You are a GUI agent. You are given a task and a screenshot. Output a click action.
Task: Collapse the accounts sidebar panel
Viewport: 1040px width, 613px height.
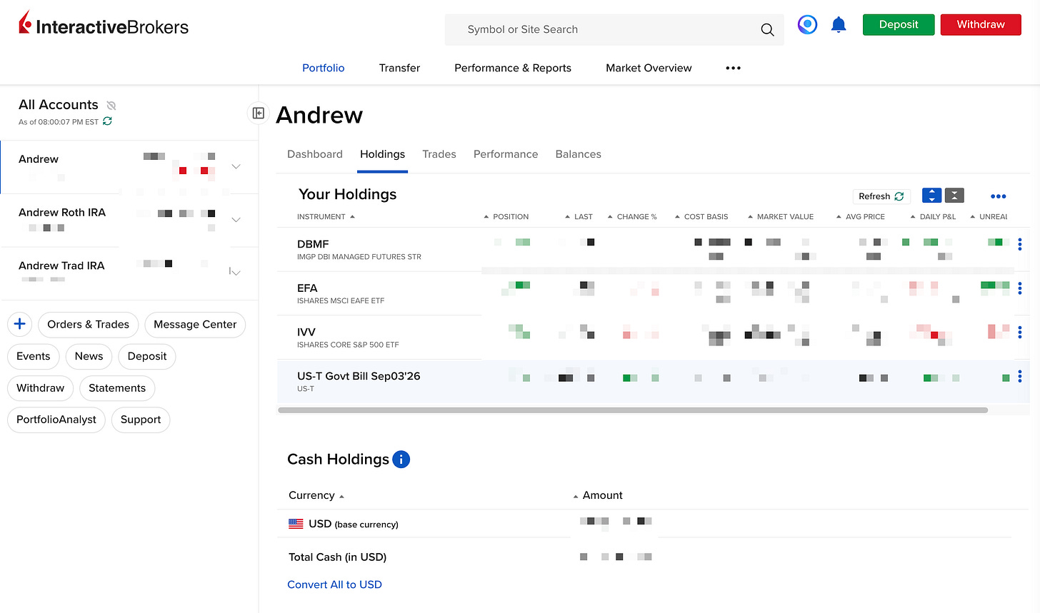[259, 113]
